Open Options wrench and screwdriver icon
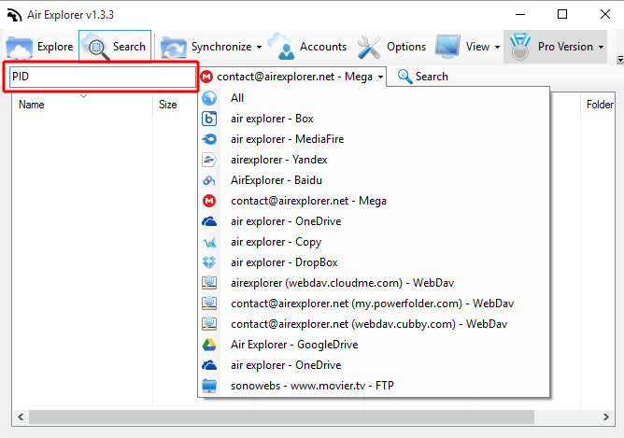The width and height of the screenshot is (624, 438). (x=368, y=47)
